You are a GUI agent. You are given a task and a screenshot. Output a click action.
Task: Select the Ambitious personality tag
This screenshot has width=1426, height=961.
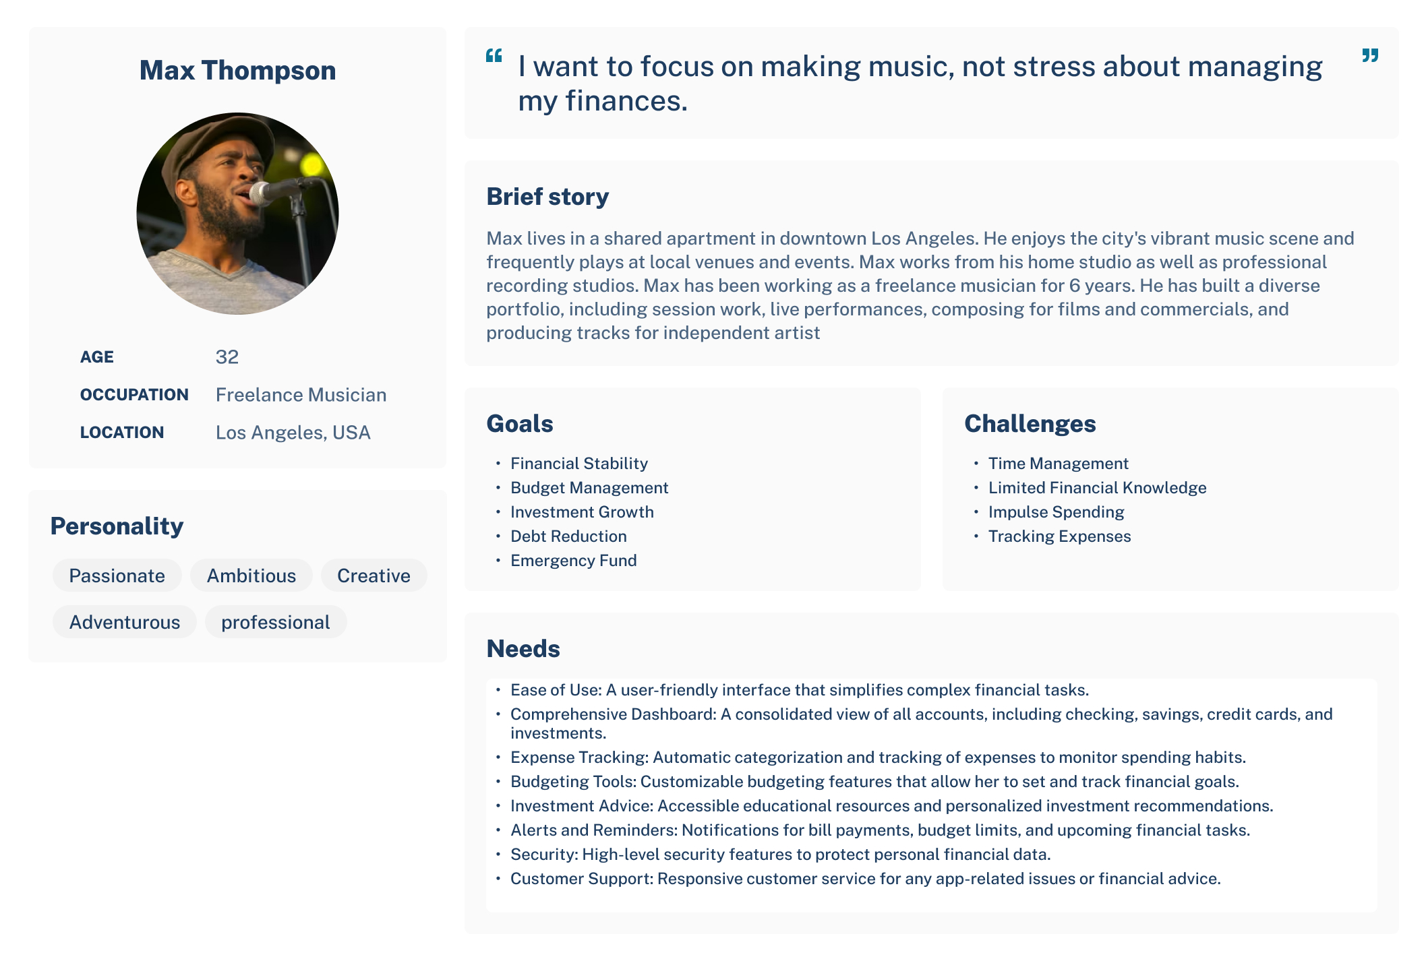click(x=251, y=576)
